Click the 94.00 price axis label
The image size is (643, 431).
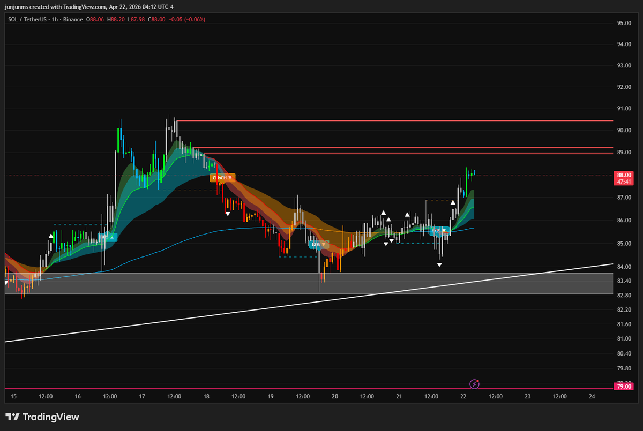pyautogui.click(x=624, y=44)
